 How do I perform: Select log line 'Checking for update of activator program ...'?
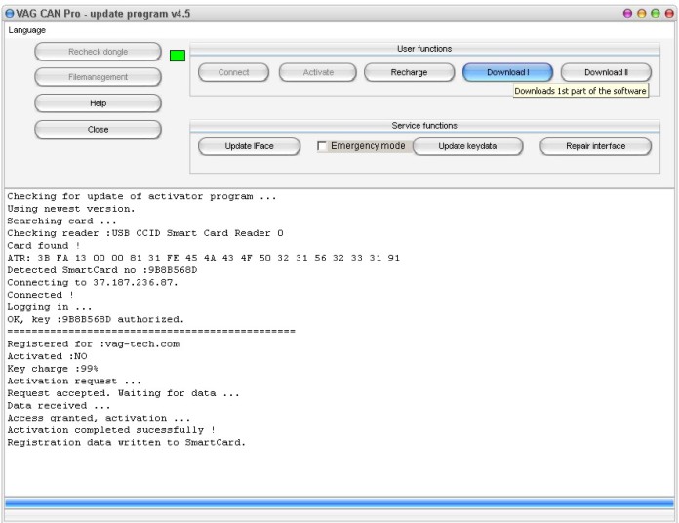(x=141, y=196)
